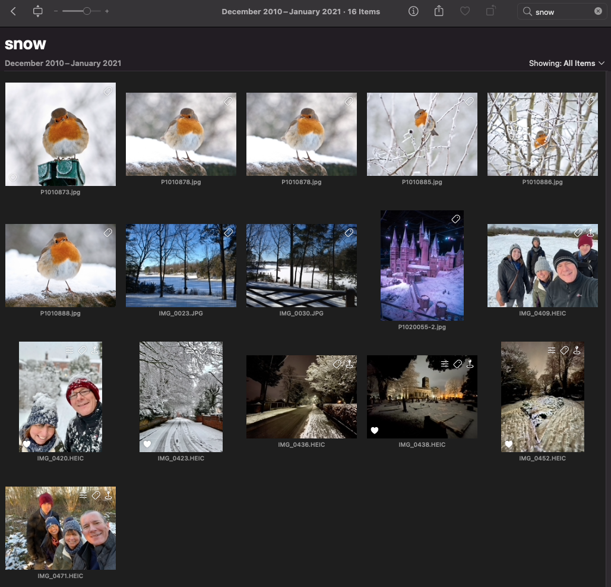Click the rotate icon in toolbar
The height and width of the screenshot is (587, 611).
point(490,11)
